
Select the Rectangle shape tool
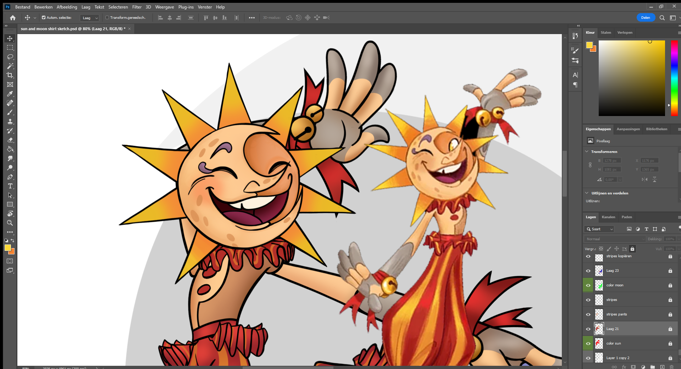point(10,204)
